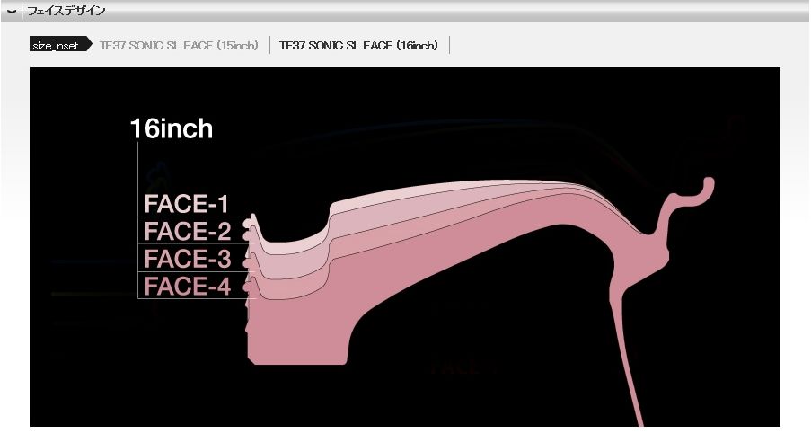Click the フェイスデザイン section header title
Screen dimensions: 811x442
(66, 11)
